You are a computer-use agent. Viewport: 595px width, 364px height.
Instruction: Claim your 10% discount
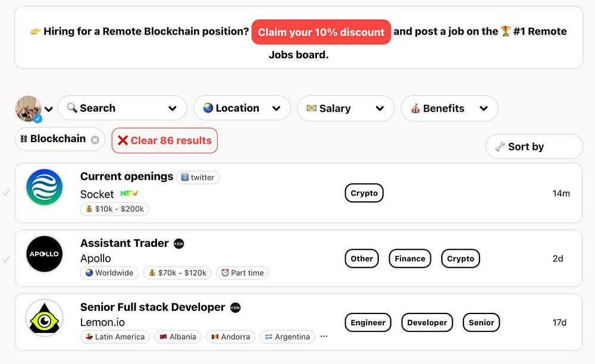(x=321, y=32)
